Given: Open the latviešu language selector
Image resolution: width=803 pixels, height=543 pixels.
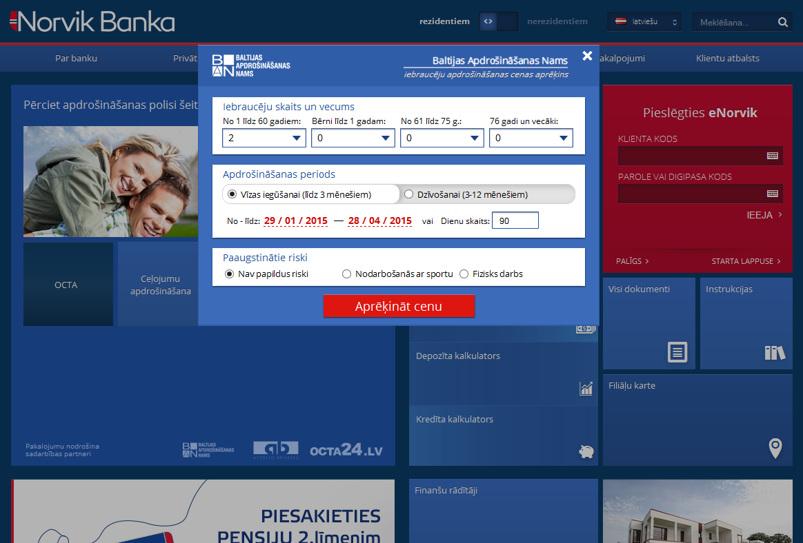Looking at the screenshot, I should coord(644,21).
